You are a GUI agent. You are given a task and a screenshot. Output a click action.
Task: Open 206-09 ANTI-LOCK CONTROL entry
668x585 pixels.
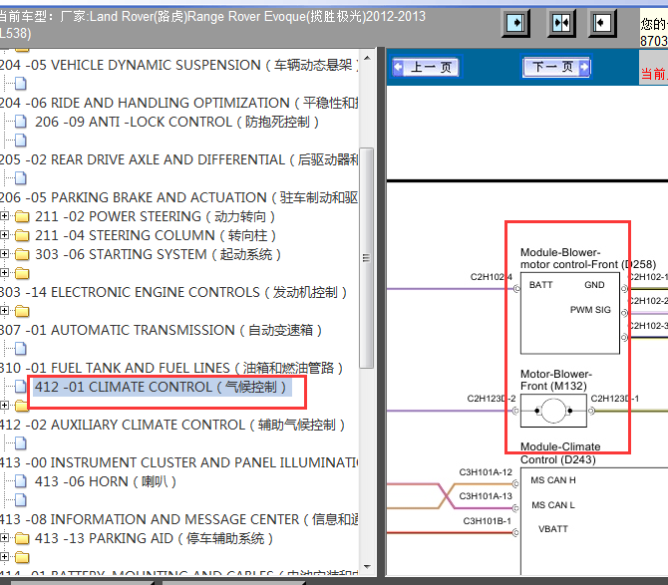[176, 123]
